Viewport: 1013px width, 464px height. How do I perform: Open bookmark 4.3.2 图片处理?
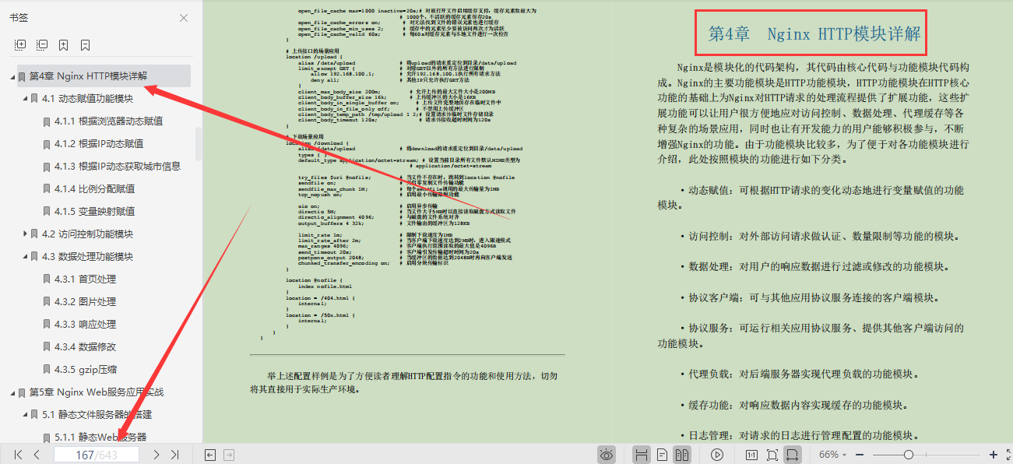tap(85, 301)
